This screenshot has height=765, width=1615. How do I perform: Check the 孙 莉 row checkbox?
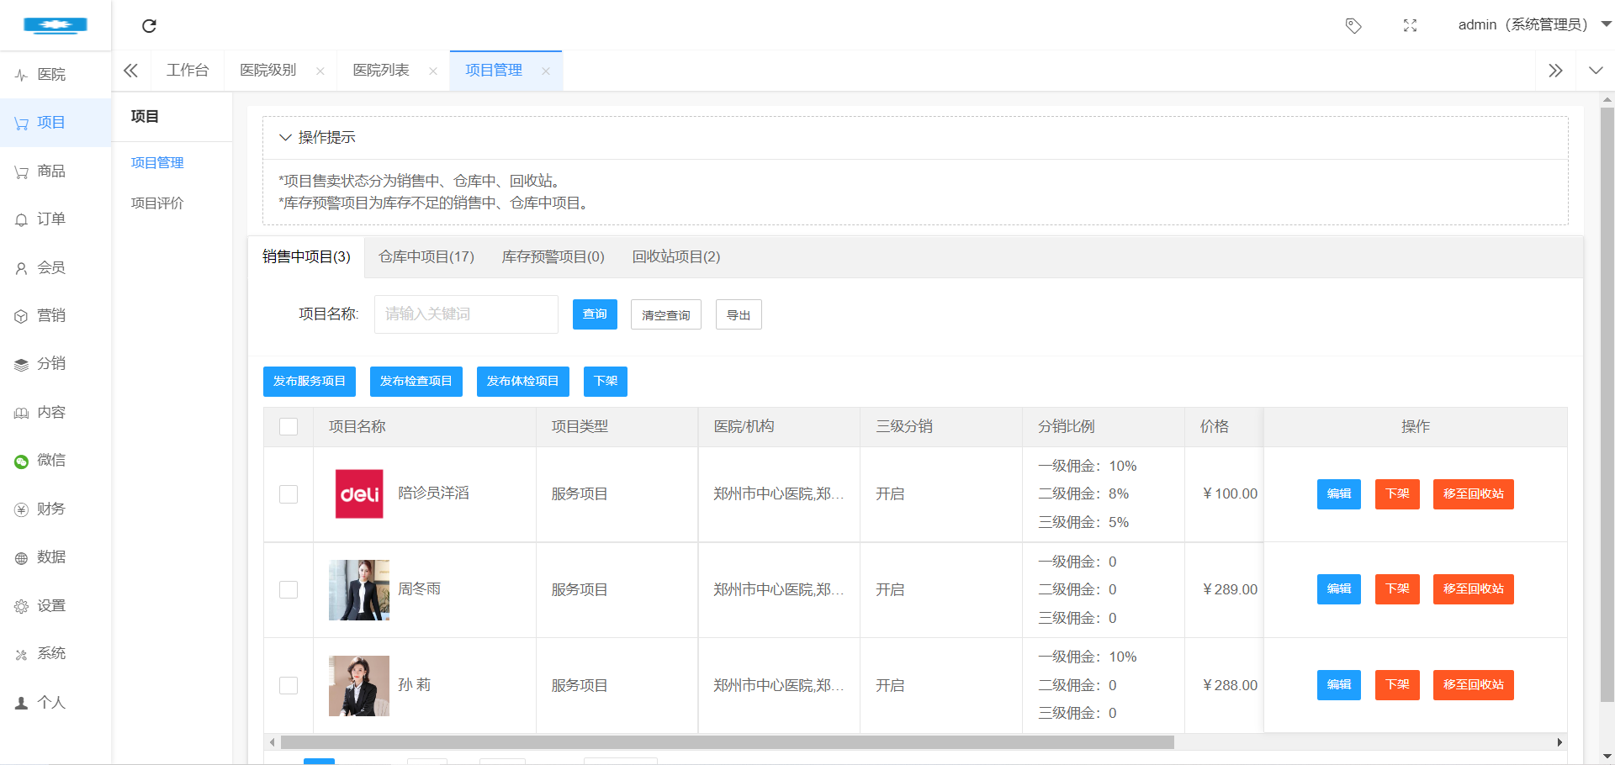click(x=289, y=686)
